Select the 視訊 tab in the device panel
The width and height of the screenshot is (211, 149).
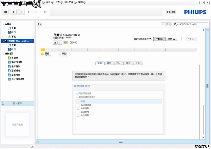[x=109, y=63]
